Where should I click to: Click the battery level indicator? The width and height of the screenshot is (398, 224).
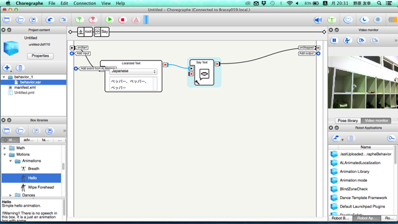392,20
